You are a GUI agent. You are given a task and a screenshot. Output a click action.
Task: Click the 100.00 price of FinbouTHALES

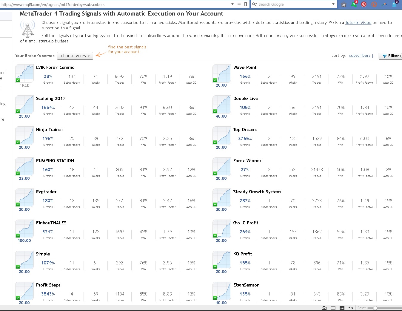coord(24,240)
